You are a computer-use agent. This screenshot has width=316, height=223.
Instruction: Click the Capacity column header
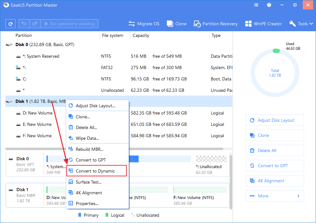pyautogui.click(x=141, y=35)
